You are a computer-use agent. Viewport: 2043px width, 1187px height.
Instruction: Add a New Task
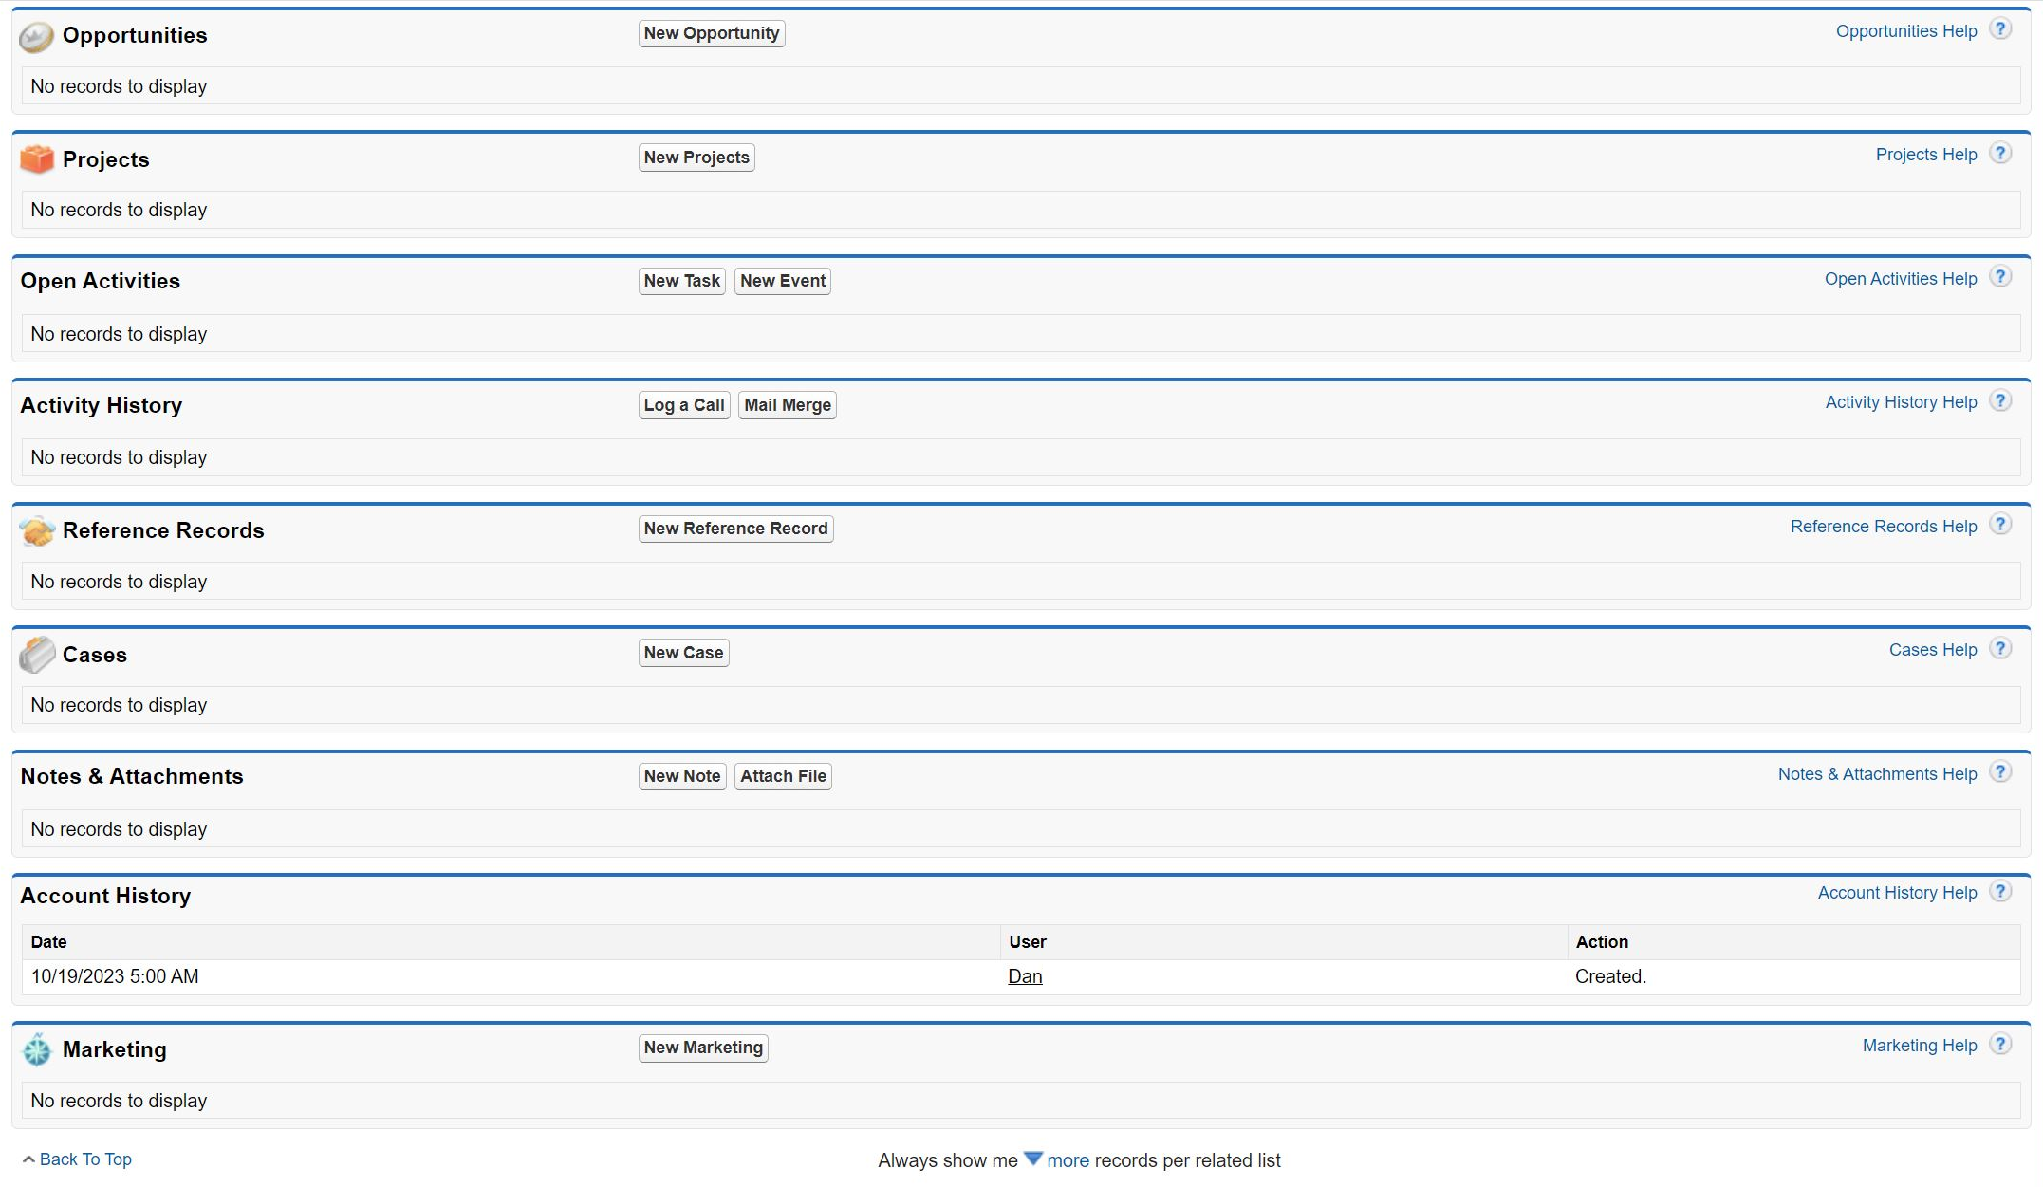tap(681, 281)
